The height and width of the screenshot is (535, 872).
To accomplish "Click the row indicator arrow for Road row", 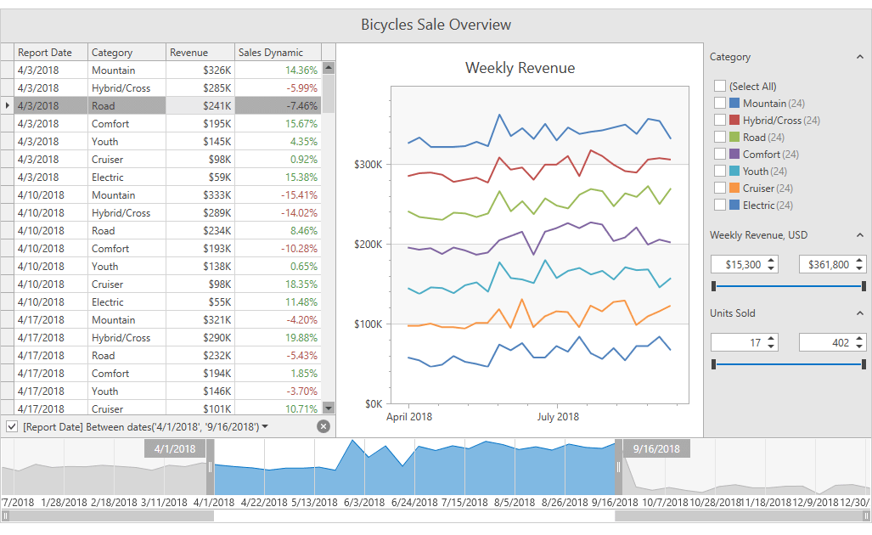I will pyautogui.click(x=8, y=105).
